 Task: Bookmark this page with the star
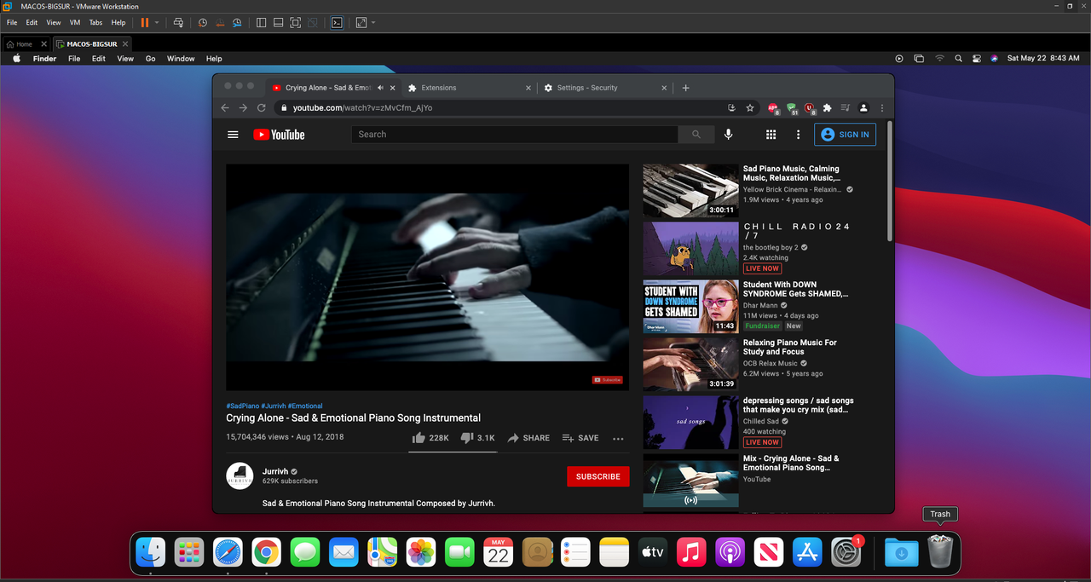tap(750, 108)
